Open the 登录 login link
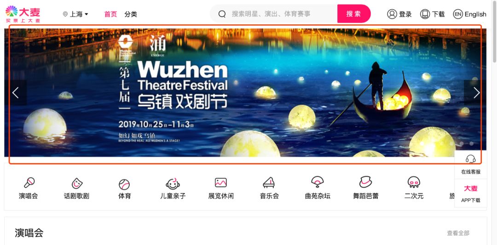Viewport: 497px width, 245px height. click(399, 14)
